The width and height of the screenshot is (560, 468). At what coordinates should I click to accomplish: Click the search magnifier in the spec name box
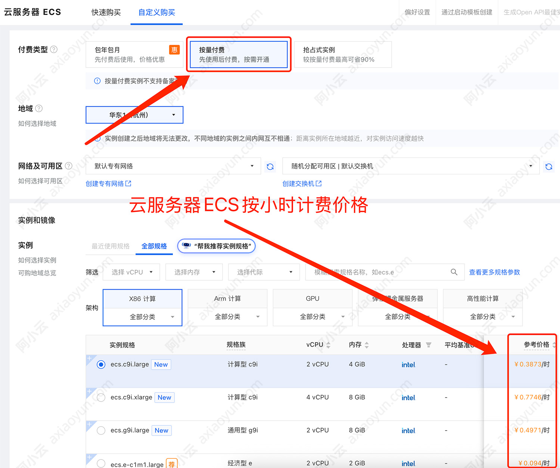coord(454,272)
